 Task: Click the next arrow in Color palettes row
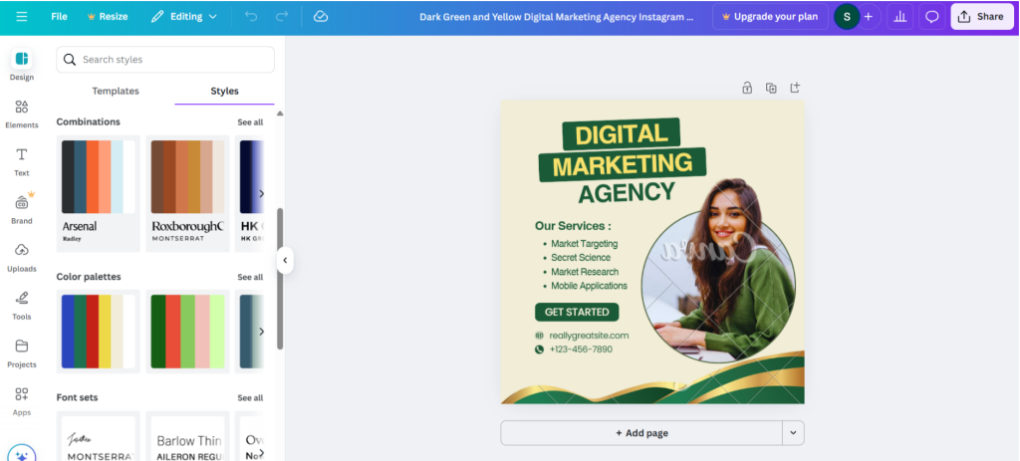(262, 332)
